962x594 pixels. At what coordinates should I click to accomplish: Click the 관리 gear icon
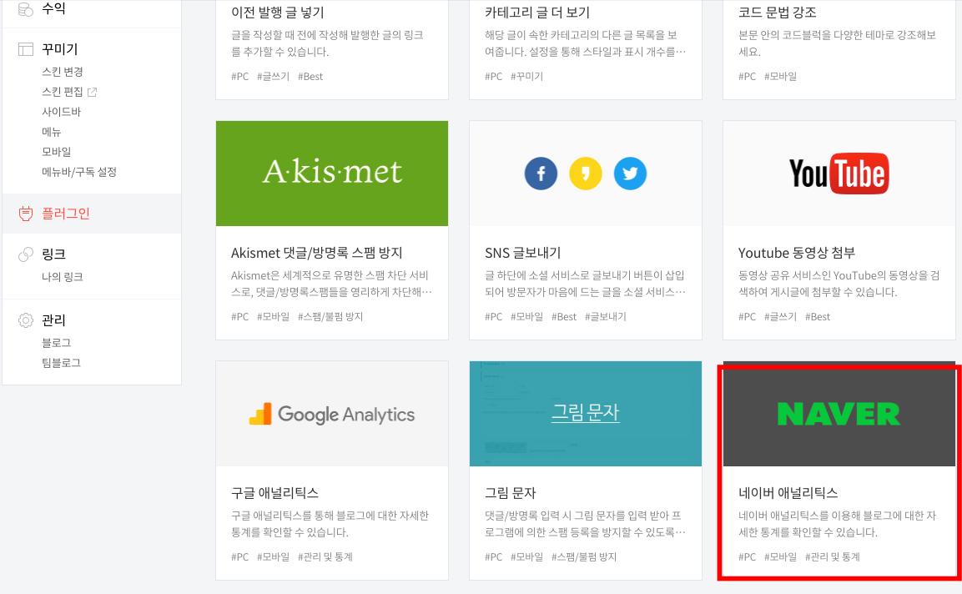click(x=26, y=320)
